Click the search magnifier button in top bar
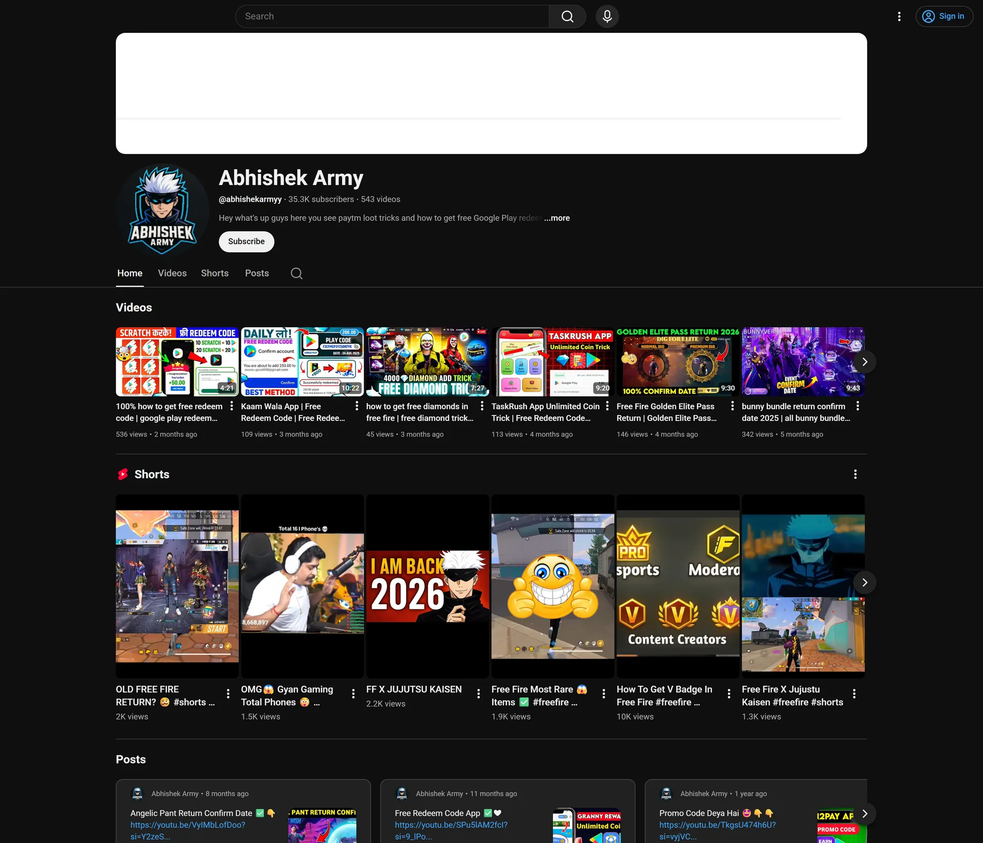This screenshot has height=843, width=983. click(x=567, y=16)
